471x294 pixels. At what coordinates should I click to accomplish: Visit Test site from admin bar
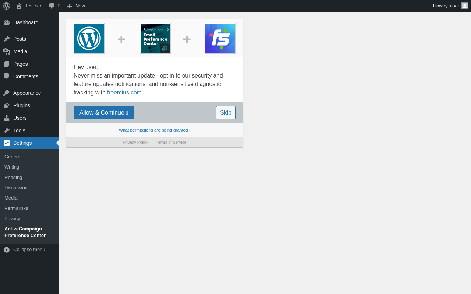click(x=29, y=6)
